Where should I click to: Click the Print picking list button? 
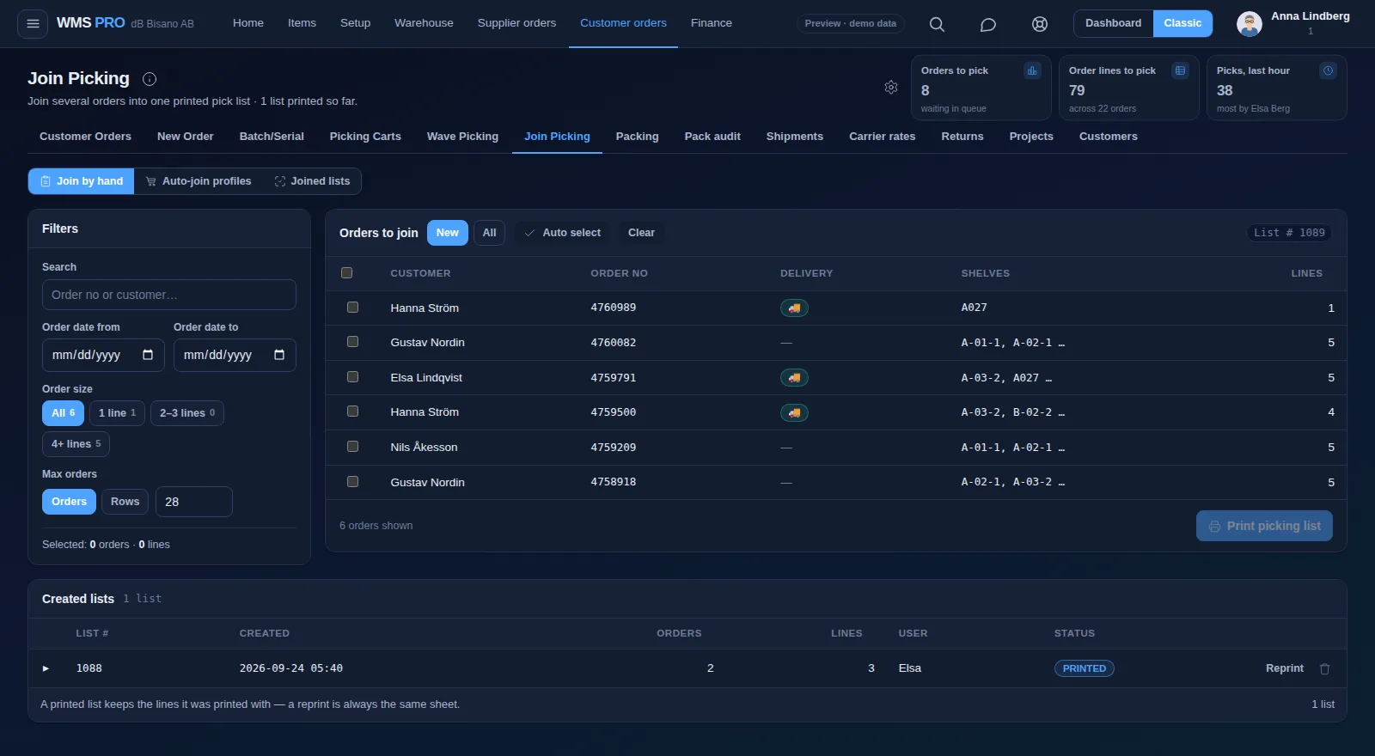tap(1264, 526)
